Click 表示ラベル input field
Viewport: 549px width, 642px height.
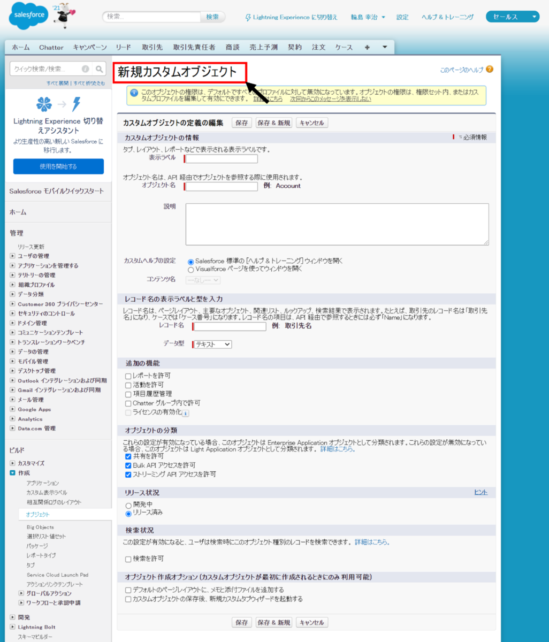tap(221, 159)
